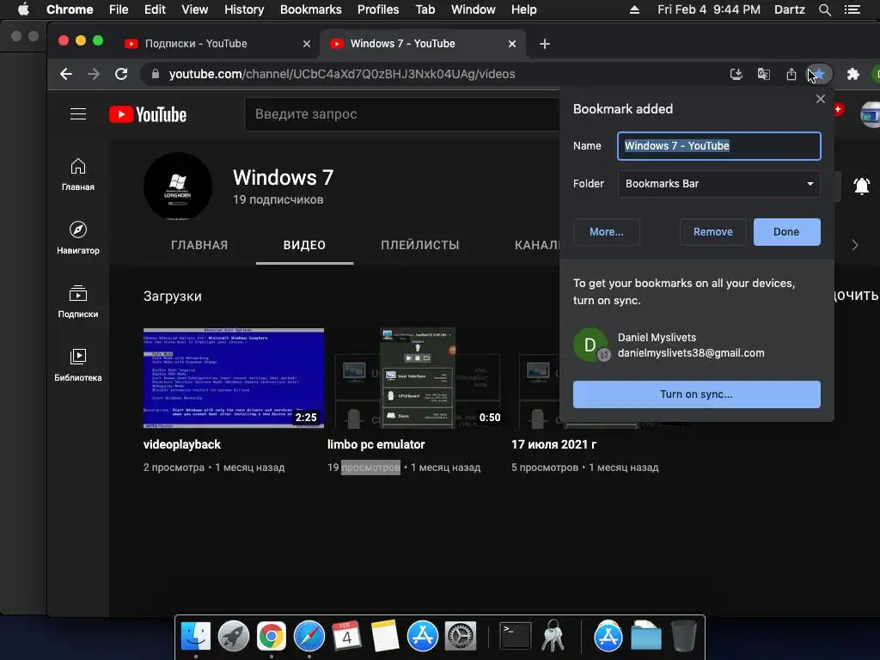Open the File menu in menu bar
This screenshot has width=880, height=660.
pos(119,9)
